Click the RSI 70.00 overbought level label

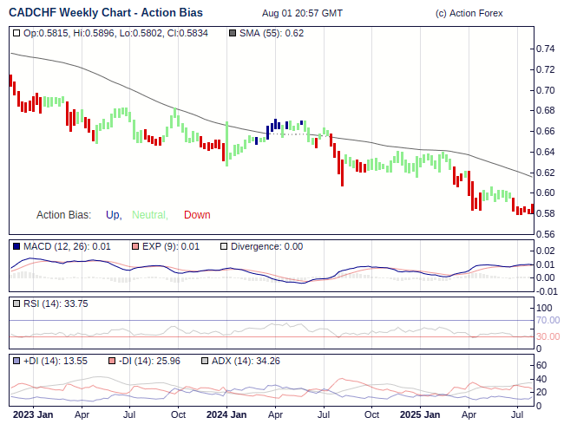pos(548,320)
